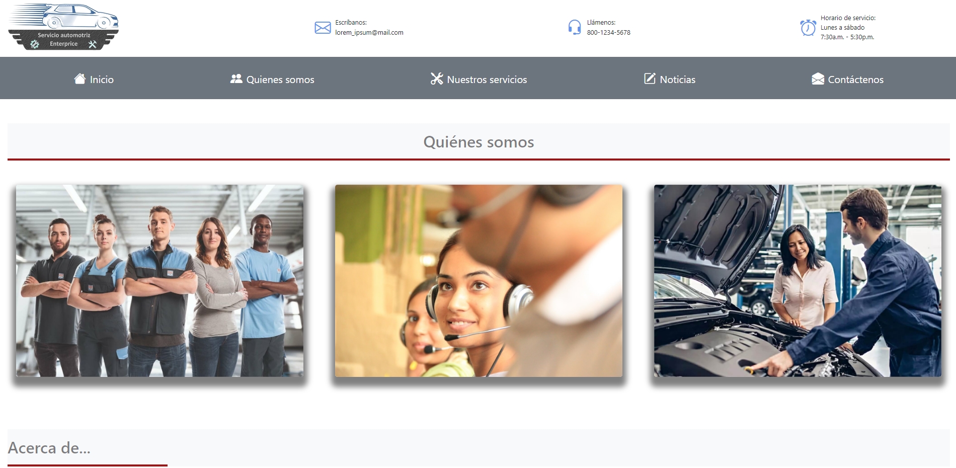Click the lorem_ipsum@mail.com email link
Viewport: 956px width, 468px height.
370,33
